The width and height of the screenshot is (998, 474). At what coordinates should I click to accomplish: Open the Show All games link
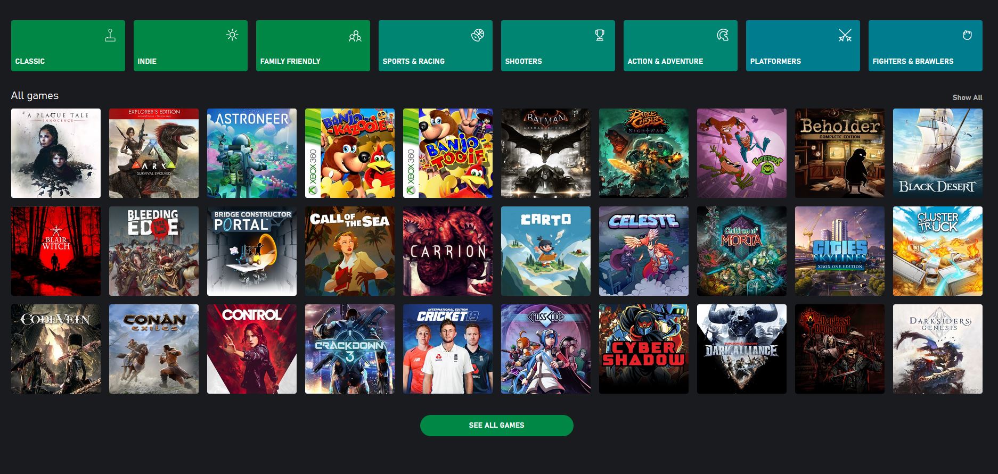click(967, 97)
